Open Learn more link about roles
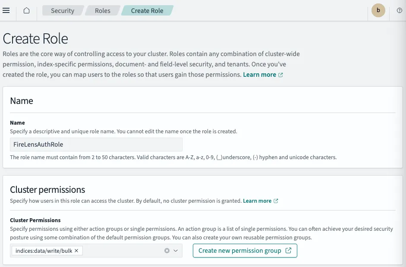 (x=259, y=75)
